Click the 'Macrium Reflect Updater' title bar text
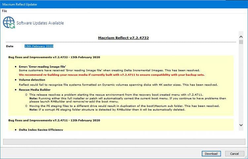The image size is (248, 159). tap(20, 4)
